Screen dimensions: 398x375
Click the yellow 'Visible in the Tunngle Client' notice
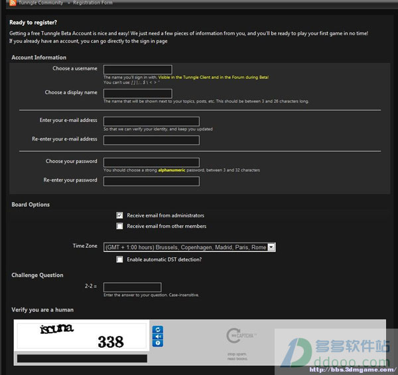[213, 78]
